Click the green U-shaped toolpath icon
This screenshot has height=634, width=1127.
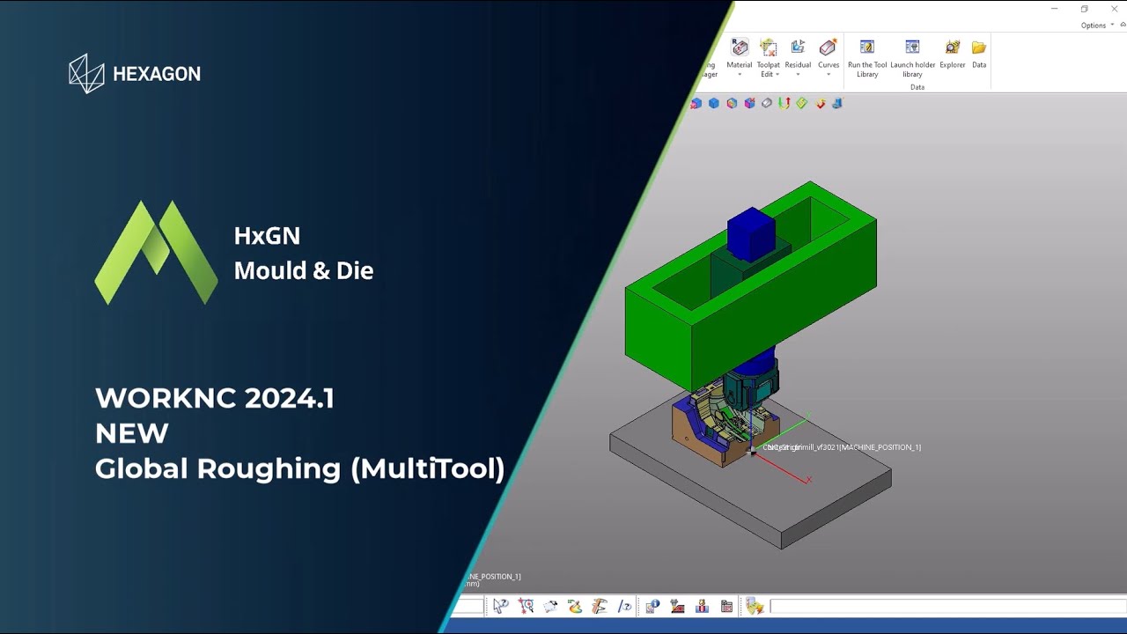coord(784,103)
